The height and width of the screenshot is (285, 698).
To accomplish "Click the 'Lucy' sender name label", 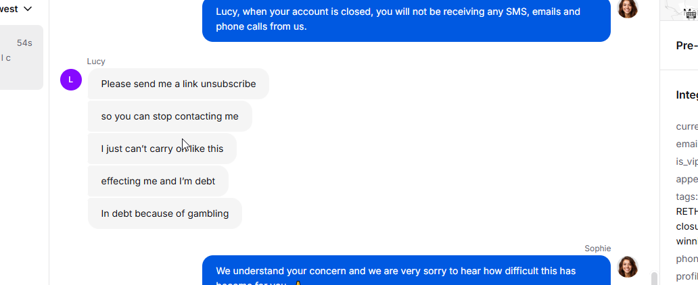I will 96,61.
